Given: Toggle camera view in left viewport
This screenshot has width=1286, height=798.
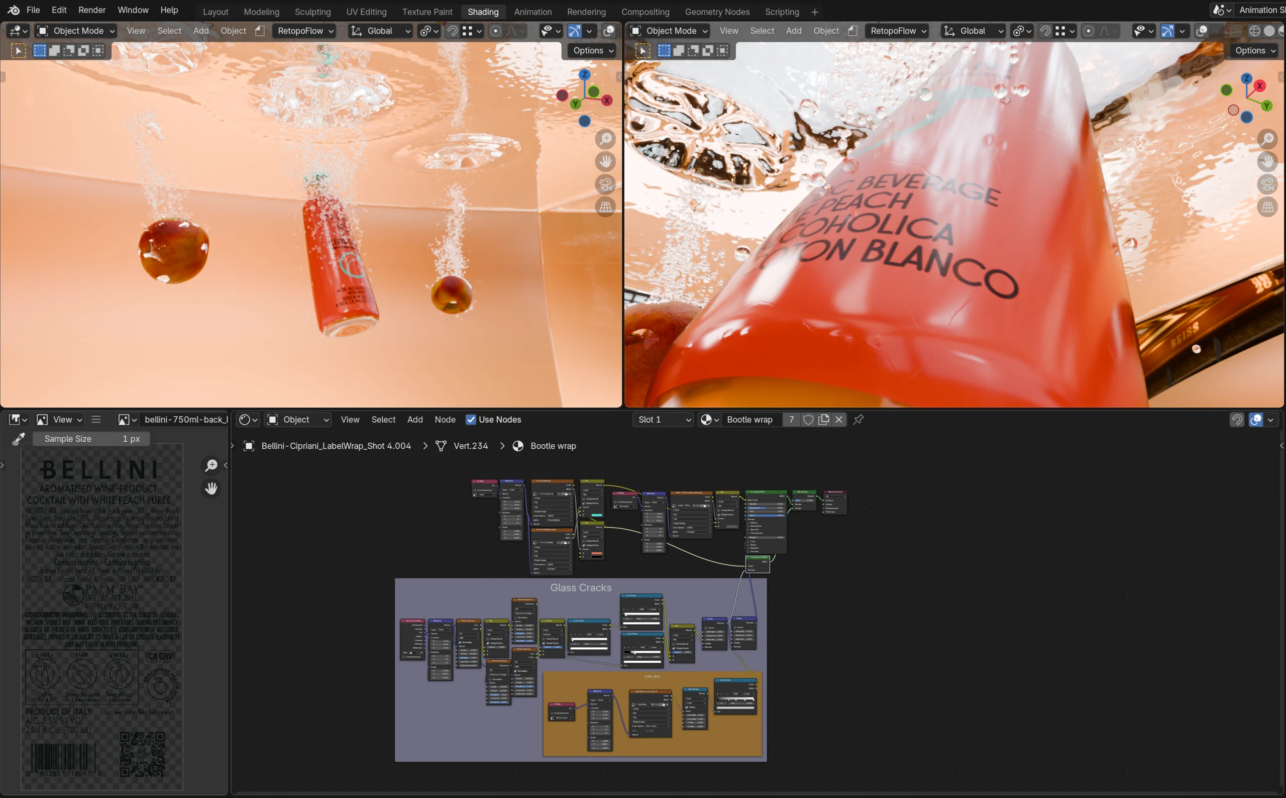Looking at the screenshot, I should (x=605, y=184).
